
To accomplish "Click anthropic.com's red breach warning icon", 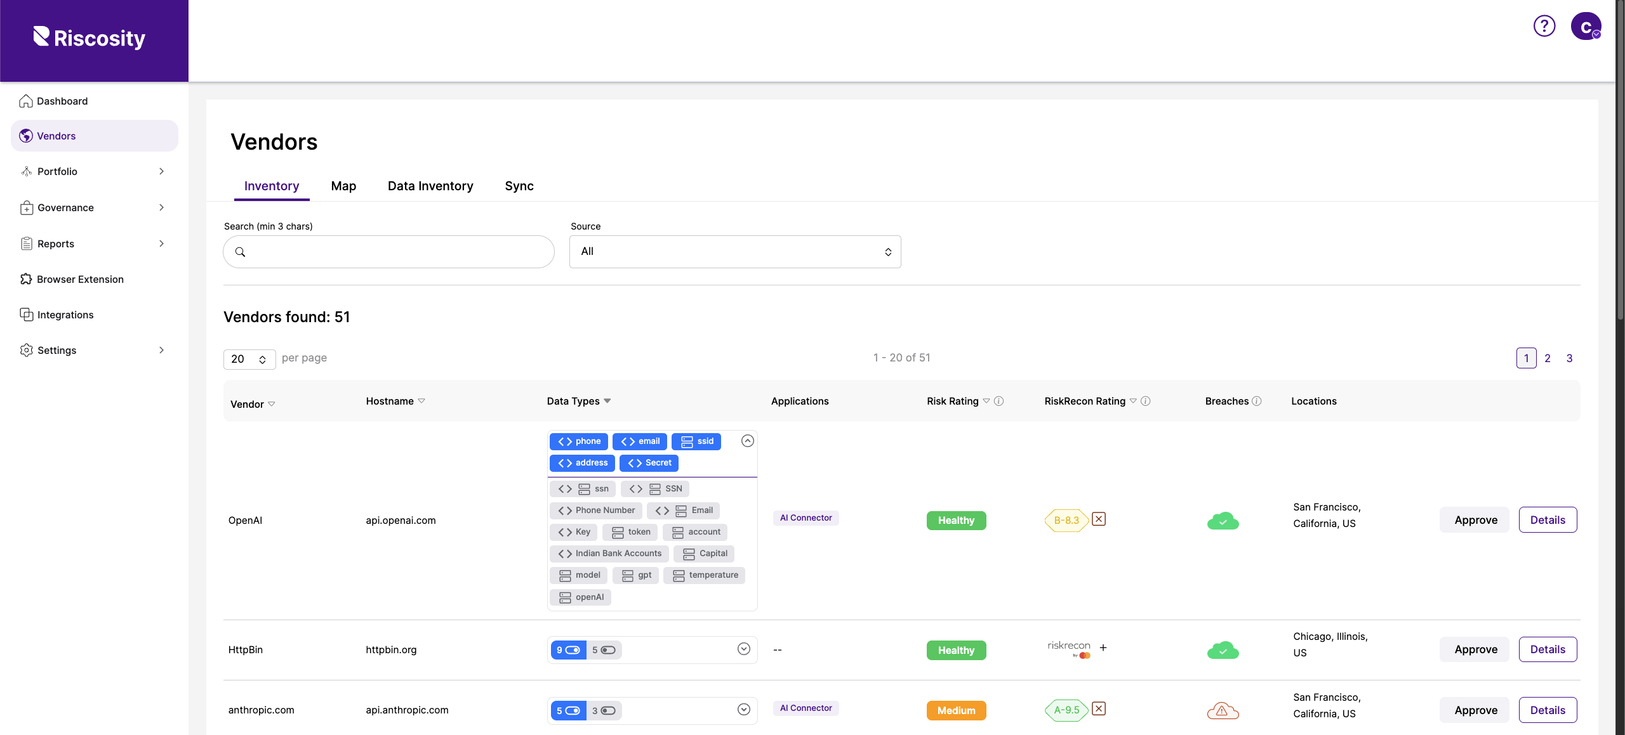I will click(x=1223, y=710).
